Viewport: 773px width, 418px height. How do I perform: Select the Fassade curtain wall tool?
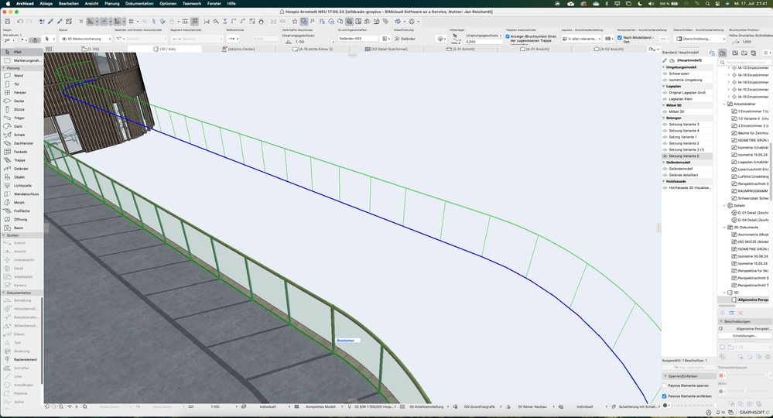tap(21, 152)
